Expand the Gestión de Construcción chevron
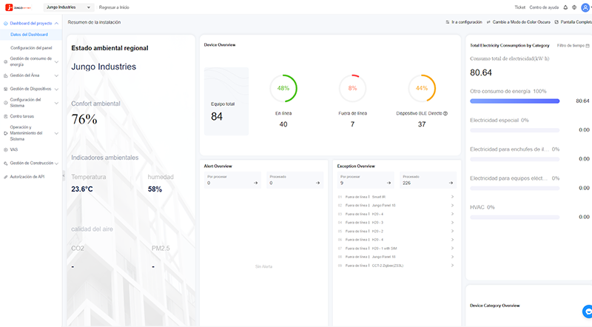Viewport: 592px width, 327px height. (56, 163)
